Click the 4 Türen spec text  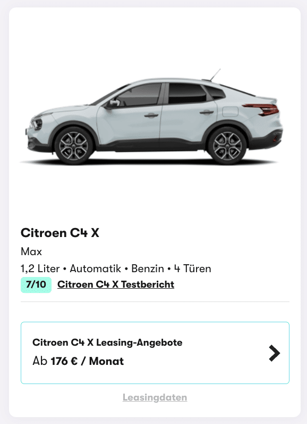click(x=192, y=269)
